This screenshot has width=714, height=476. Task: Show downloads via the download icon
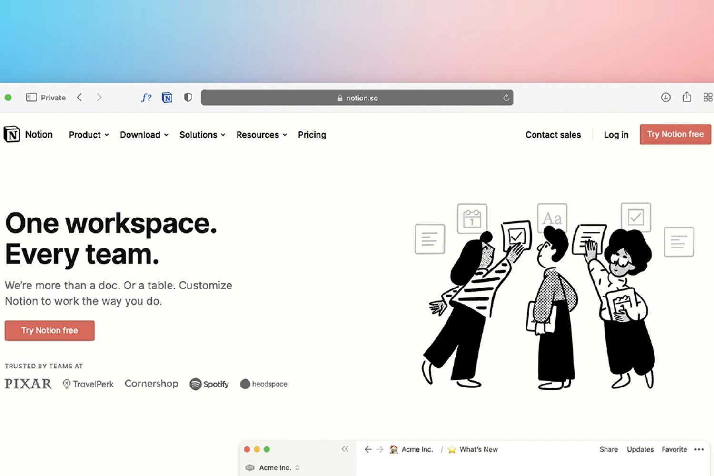pos(666,98)
